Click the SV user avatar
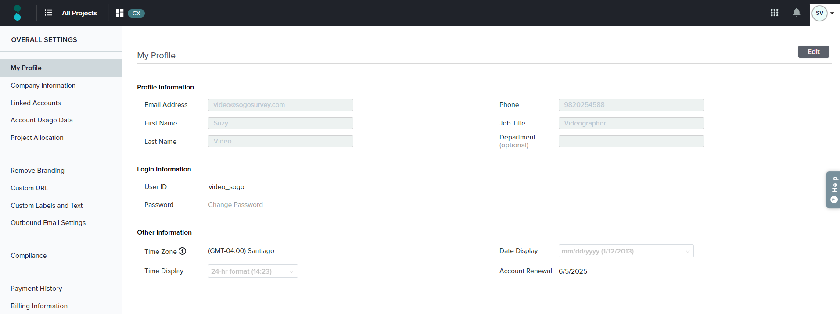 (819, 13)
